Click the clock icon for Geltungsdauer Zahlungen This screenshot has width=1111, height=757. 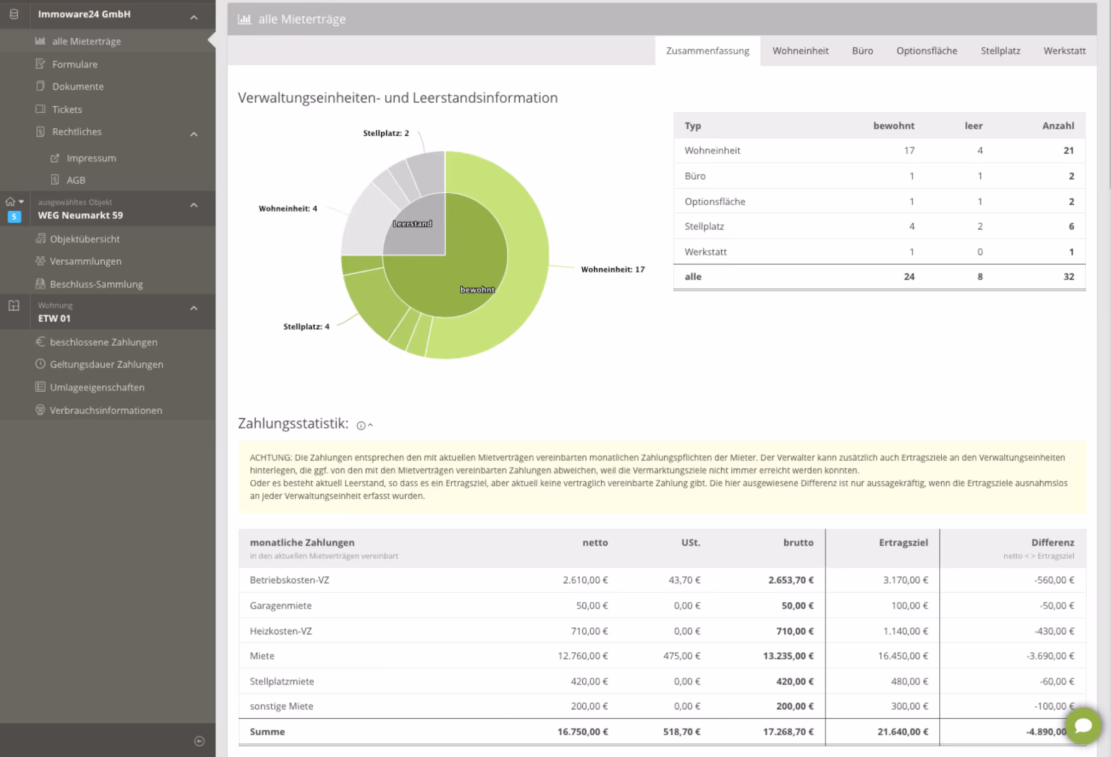[40, 364]
